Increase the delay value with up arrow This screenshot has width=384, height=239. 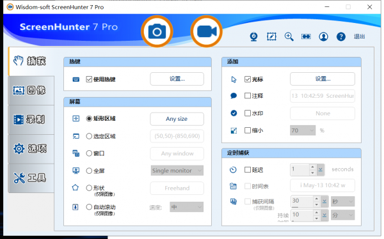pos(312,167)
